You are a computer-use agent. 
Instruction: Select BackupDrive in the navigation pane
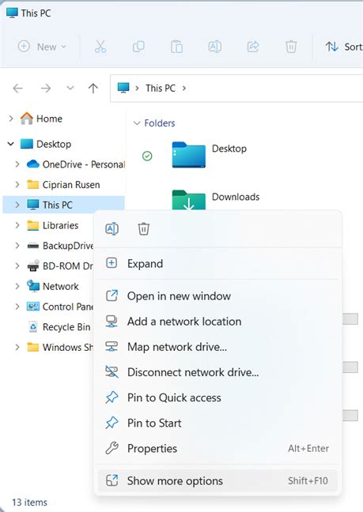tap(60, 246)
